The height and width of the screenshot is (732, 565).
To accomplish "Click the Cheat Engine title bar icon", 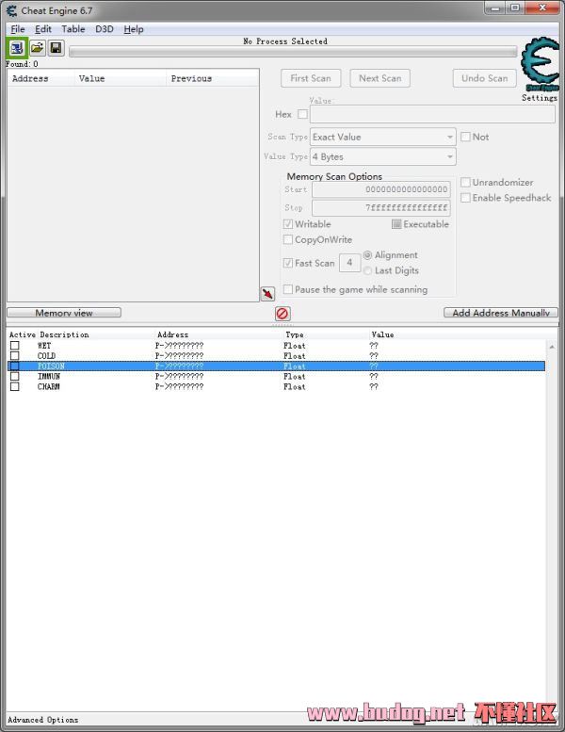I will coord(11,10).
